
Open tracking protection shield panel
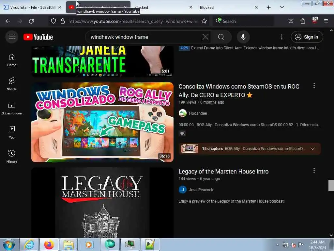53,21
